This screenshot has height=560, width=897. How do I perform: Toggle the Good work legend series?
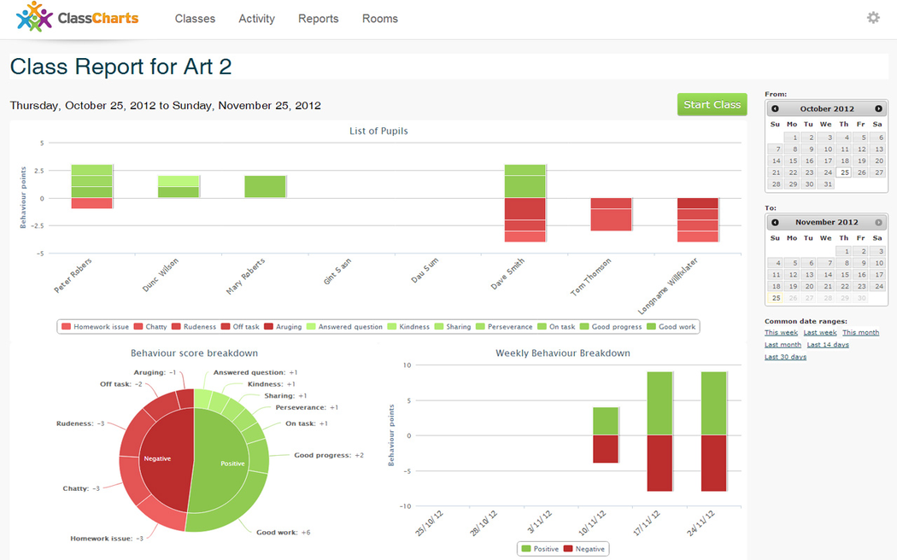pos(671,327)
